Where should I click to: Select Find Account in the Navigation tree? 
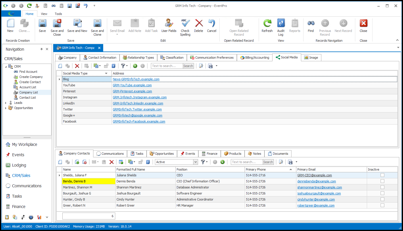click(28, 72)
